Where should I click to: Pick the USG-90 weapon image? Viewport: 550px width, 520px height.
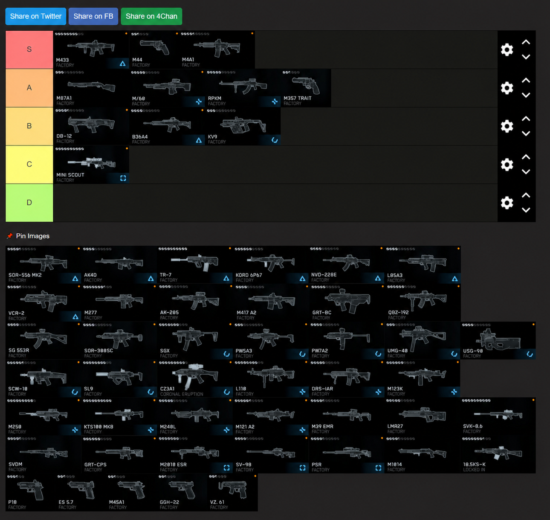(x=498, y=340)
